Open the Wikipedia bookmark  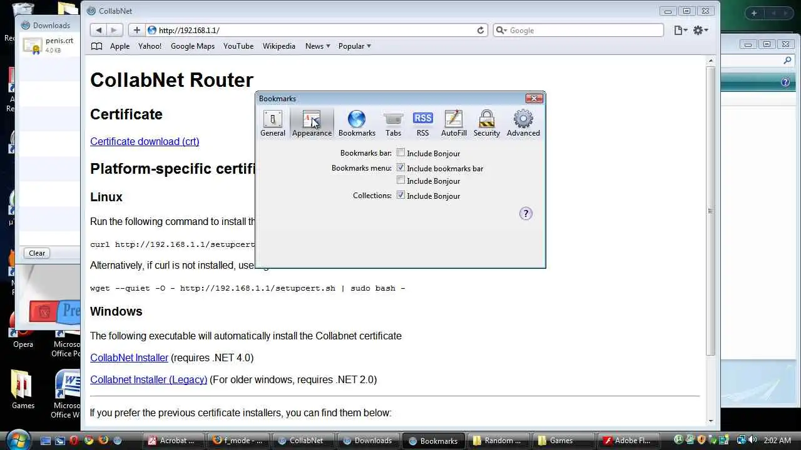click(x=279, y=46)
